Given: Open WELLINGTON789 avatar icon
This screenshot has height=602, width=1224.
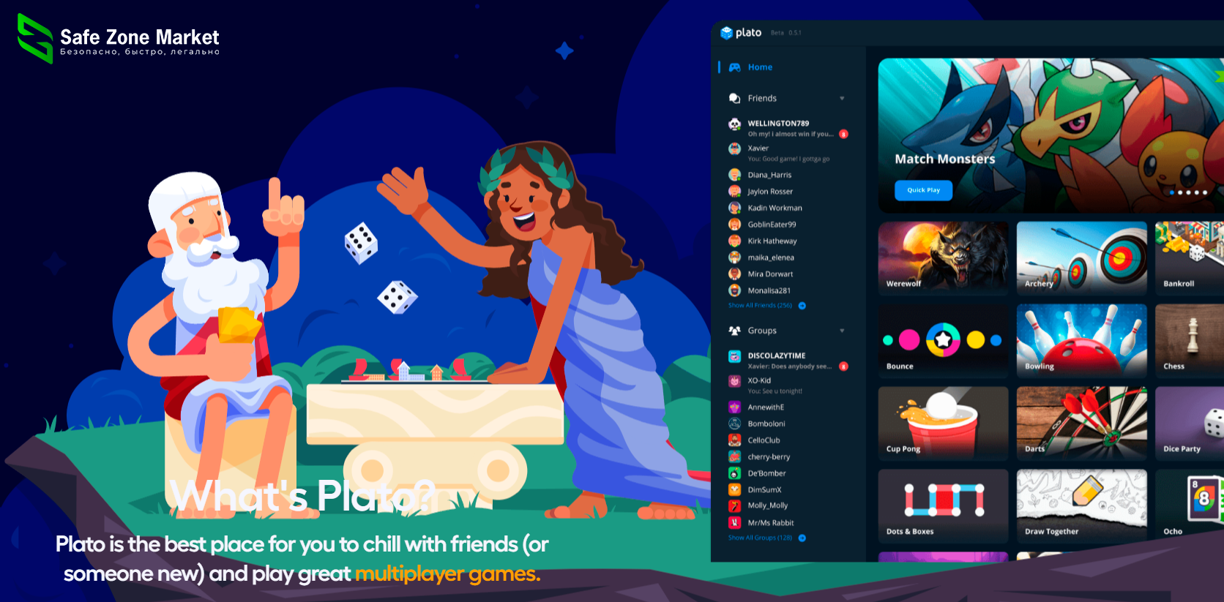Looking at the screenshot, I should tap(734, 124).
